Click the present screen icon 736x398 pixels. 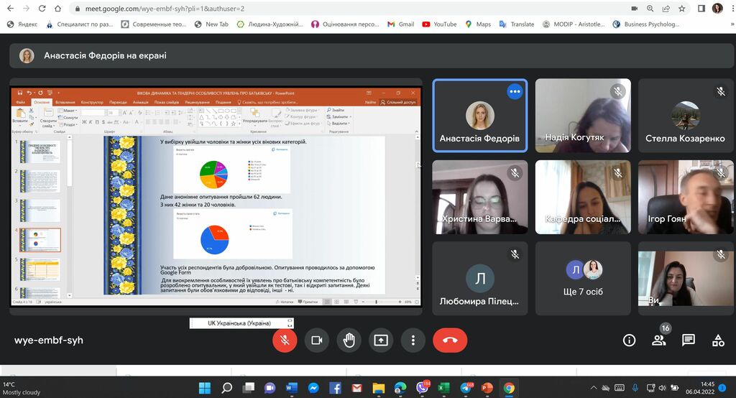pyautogui.click(x=380, y=340)
